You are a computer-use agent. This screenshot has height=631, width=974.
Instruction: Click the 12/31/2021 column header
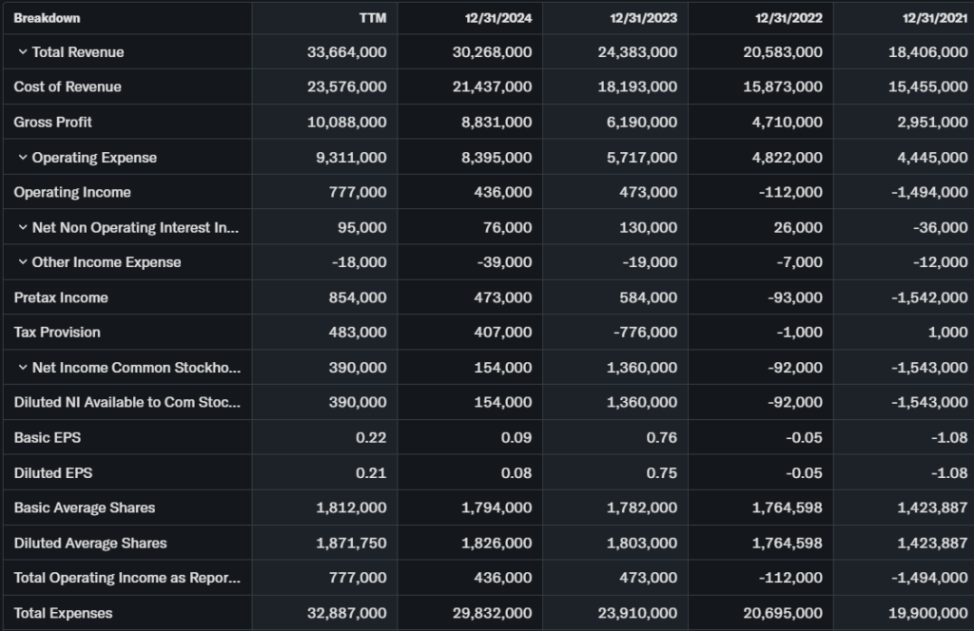tap(935, 18)
